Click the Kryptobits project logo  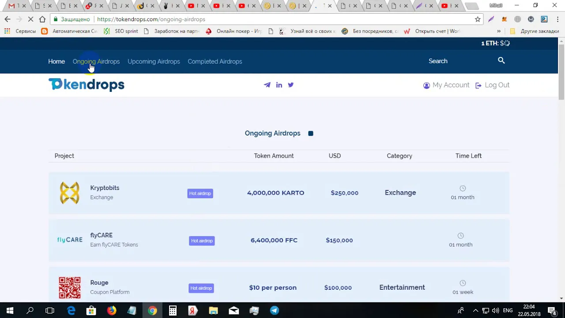click(x=70, y=193)
